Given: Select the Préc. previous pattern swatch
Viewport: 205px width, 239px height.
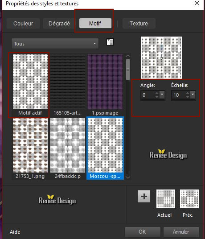Looking at the screenshot, I should coord(189,199).
